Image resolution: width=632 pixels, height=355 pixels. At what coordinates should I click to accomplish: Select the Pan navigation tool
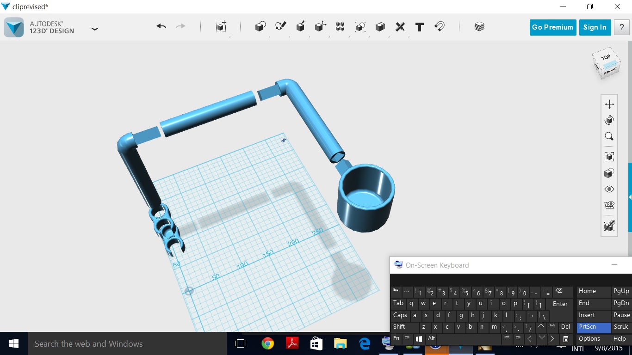tap(609, 104)
